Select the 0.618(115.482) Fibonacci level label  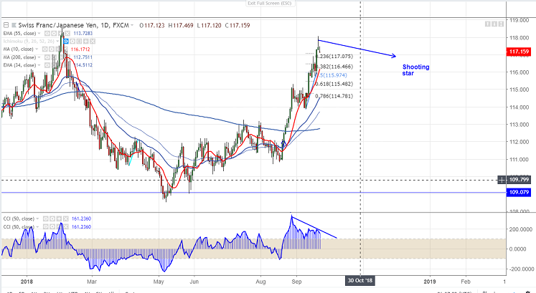(x=334, y=84)
